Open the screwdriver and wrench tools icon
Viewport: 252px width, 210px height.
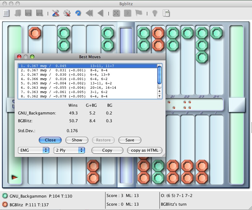click(x=55, y=13)
